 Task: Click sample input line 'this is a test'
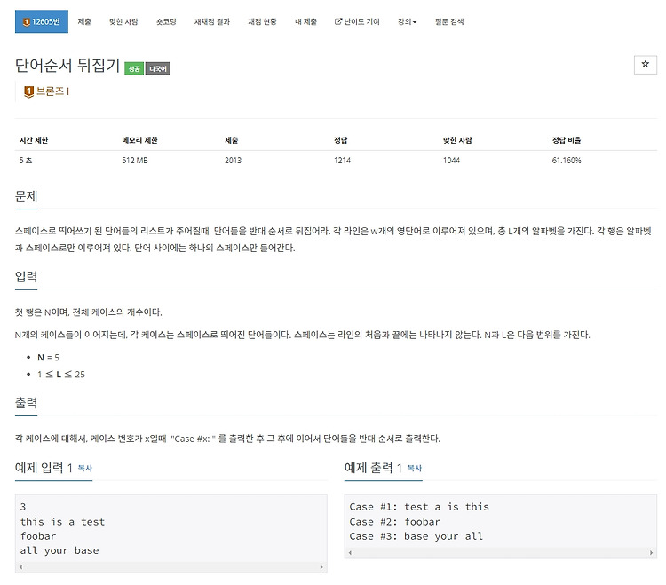coord(62,522)
